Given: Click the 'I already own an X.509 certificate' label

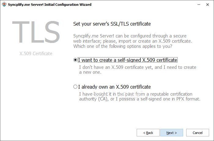Looking at the screenshot, I should coord(114,87).
